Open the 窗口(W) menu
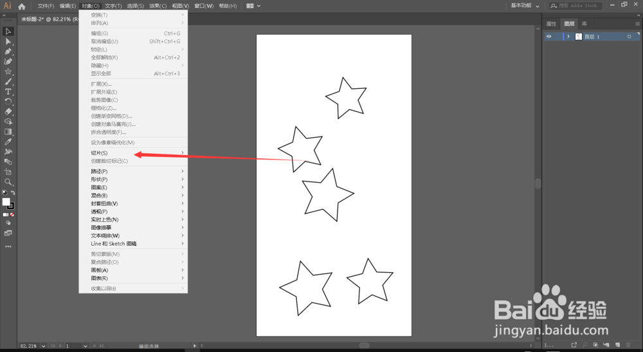This screenshot has width=643, height=352. pyautogui.click(x=204, y=6)
